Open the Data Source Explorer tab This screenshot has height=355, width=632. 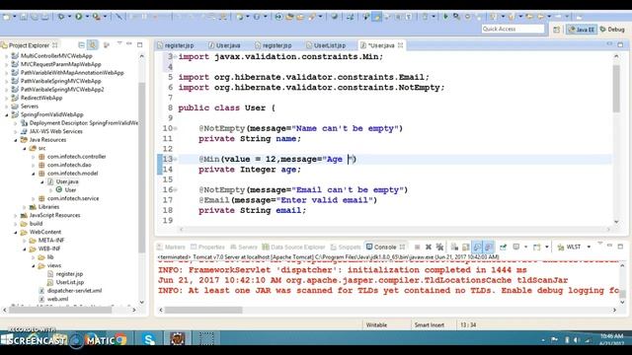(294, 247)
